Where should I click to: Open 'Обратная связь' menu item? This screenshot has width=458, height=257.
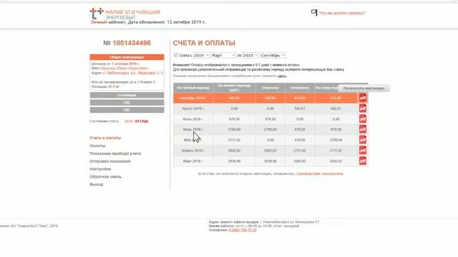(x=105, y=176)
